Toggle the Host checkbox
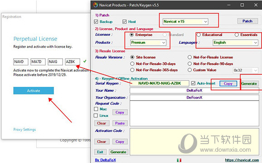Viewport: 262px width, 163px height. (x=124, y=22)
